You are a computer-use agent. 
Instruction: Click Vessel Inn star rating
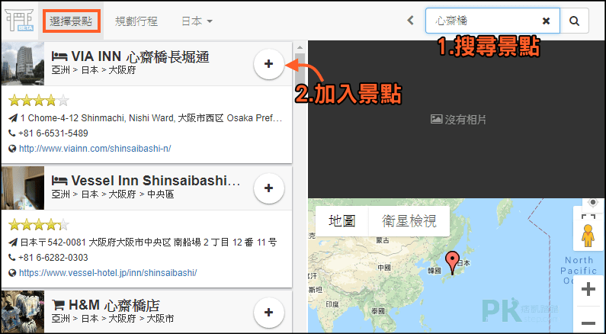(39, 225)
